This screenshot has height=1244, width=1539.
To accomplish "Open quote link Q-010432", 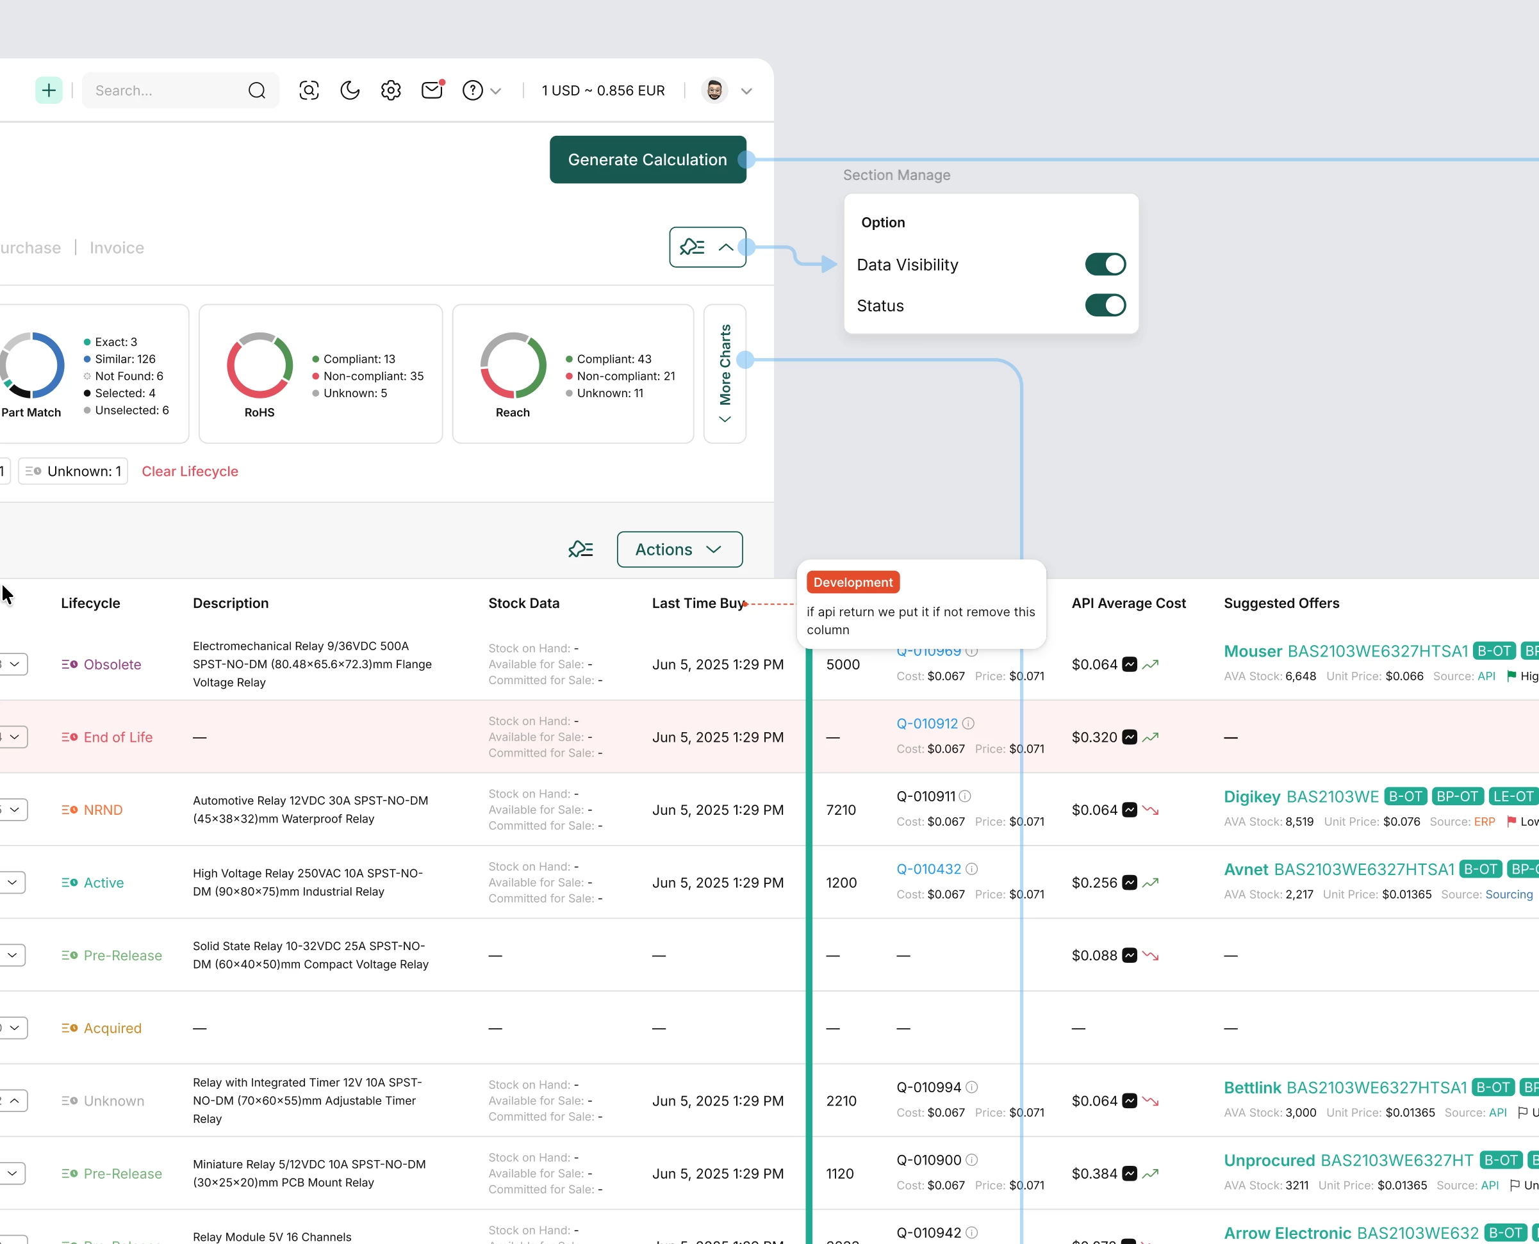I will pyautogui.click(x=928, y=869).
